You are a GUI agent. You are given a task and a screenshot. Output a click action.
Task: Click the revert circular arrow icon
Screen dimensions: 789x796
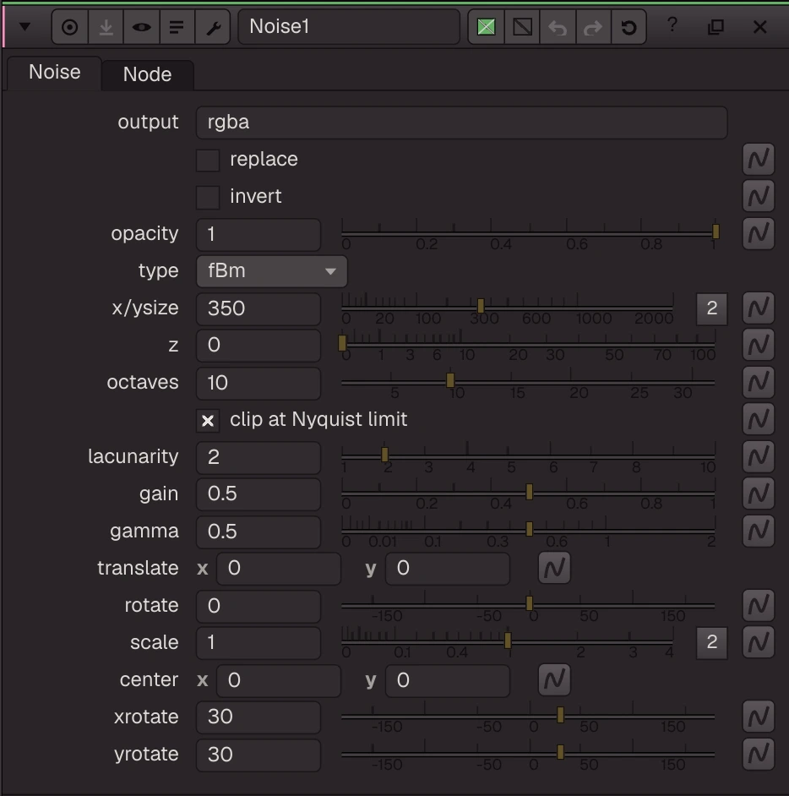point(628,27)
